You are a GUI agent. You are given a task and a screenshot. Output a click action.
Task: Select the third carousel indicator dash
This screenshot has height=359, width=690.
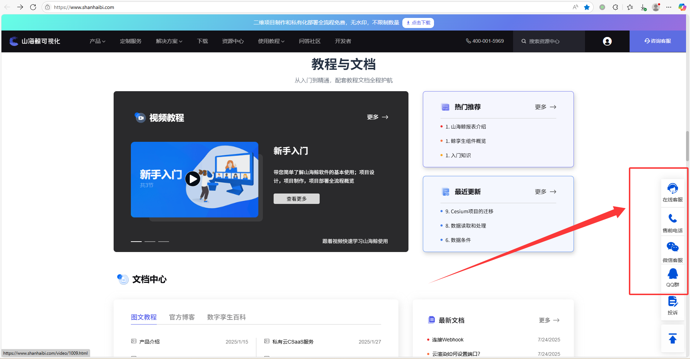[164, 242]
